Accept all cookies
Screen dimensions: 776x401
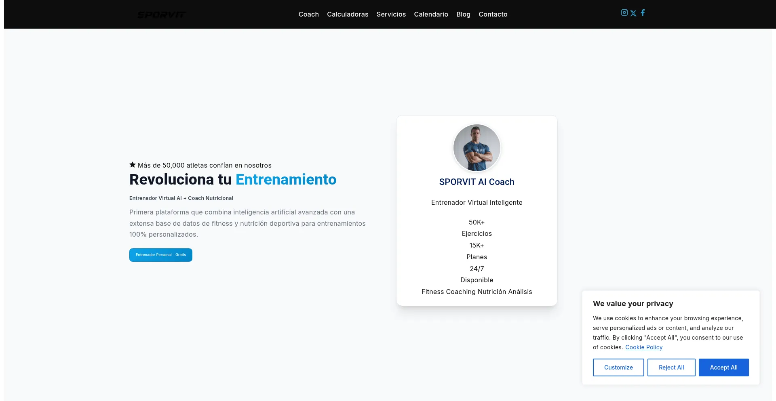tap(723, 367)
